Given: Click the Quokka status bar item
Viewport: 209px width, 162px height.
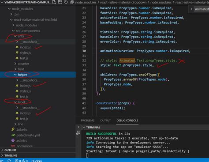Looking at the screenshot, I should [x=37, y=161].
